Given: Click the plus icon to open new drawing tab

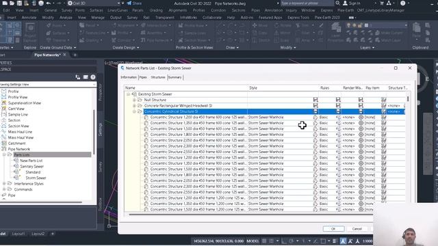Looking at the screenshot, I should [x=75, y=55].
